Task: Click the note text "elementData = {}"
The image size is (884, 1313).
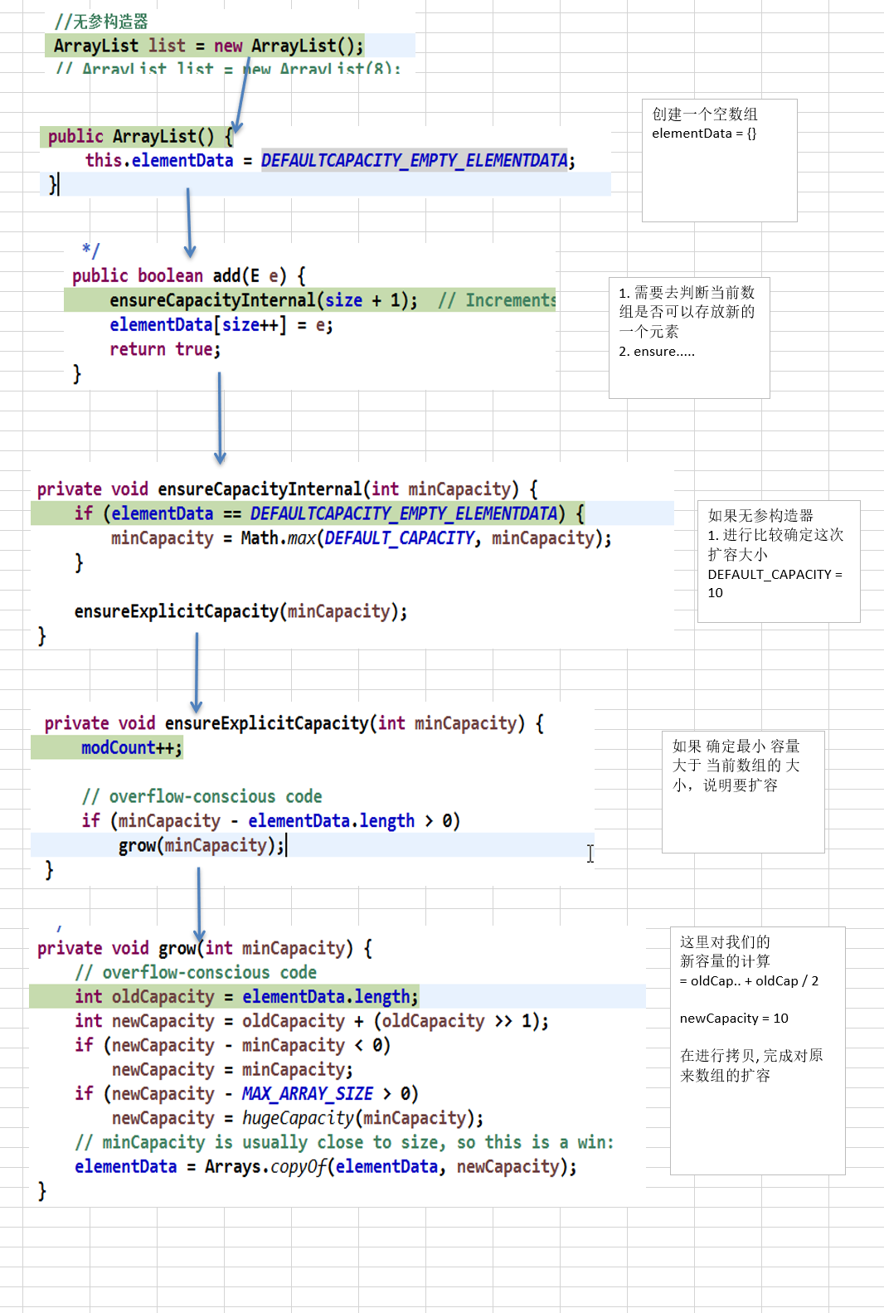Action: tap(704, 134)
